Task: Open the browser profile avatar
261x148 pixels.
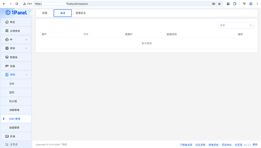Action: (251, 4)
